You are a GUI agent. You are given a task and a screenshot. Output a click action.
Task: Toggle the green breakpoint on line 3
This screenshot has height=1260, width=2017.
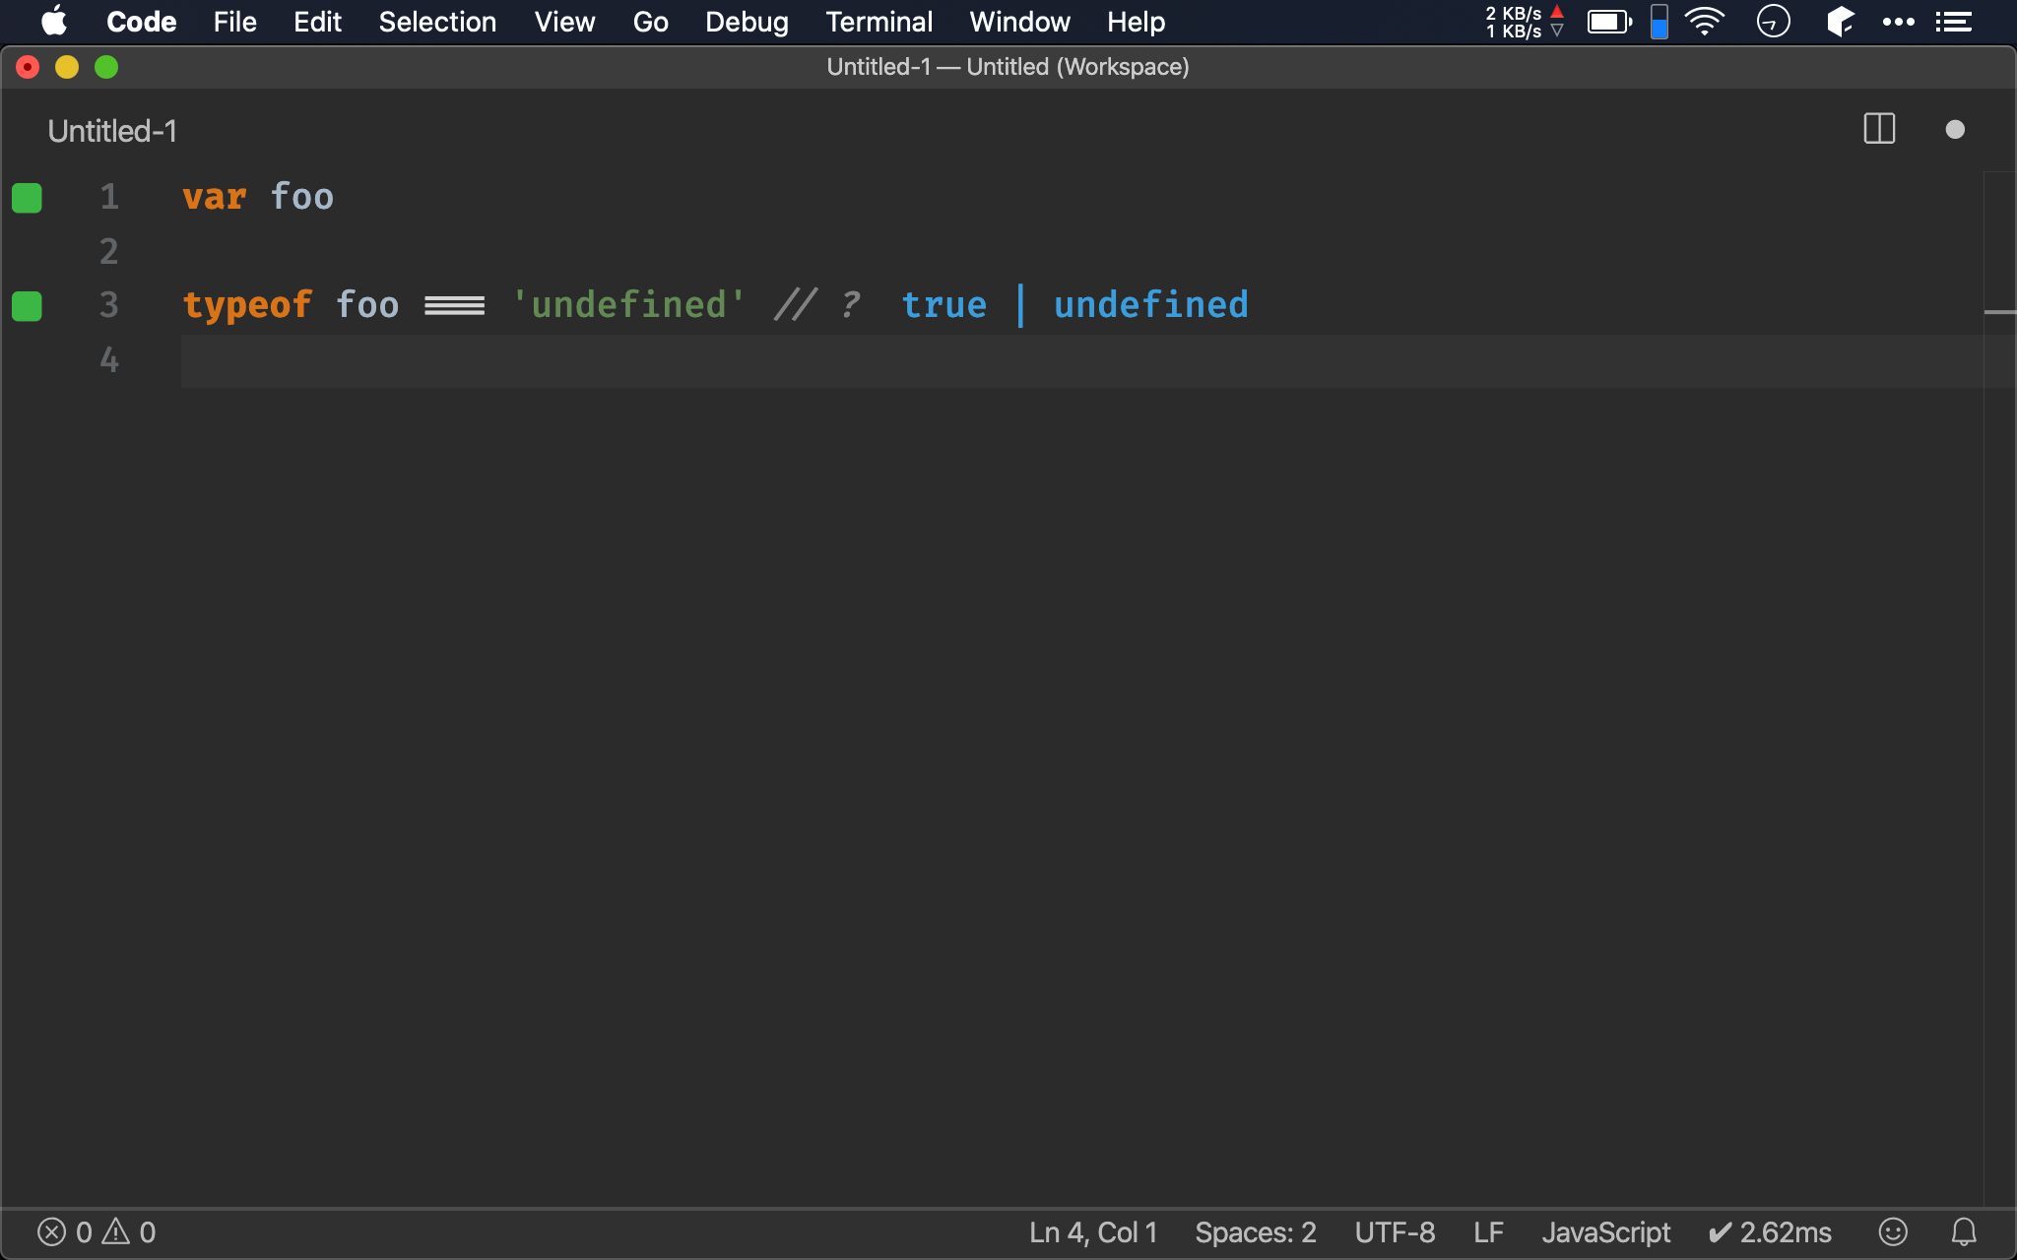[x=27, y=305]
